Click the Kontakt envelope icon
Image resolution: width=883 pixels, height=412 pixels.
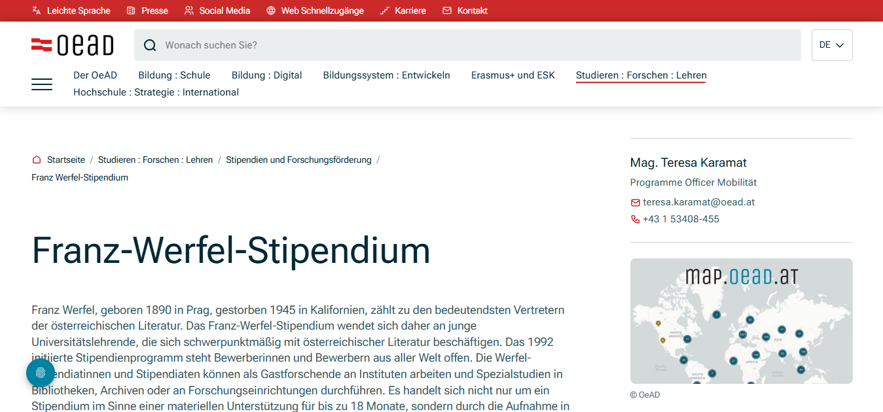447,10
